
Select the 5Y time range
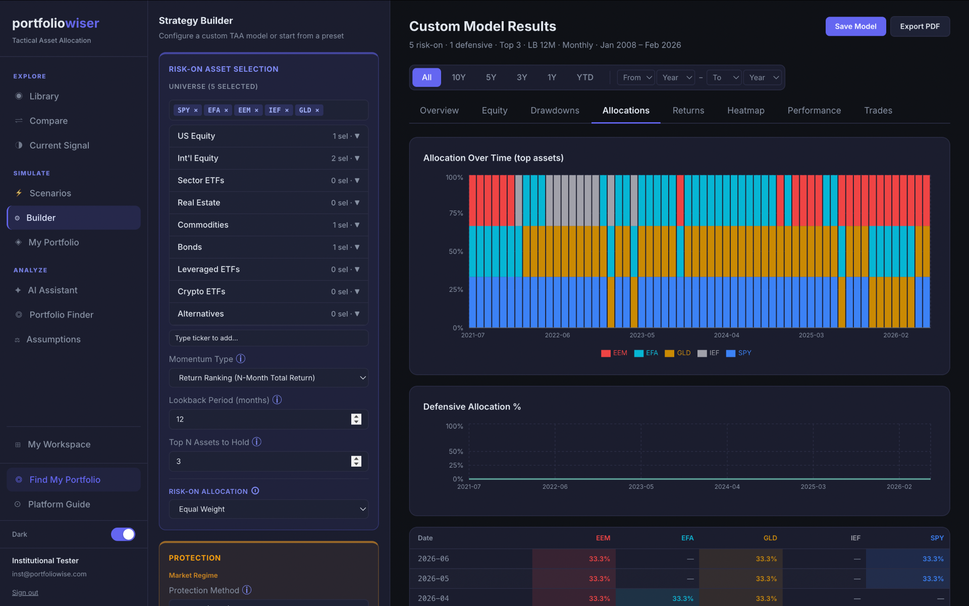491,77
